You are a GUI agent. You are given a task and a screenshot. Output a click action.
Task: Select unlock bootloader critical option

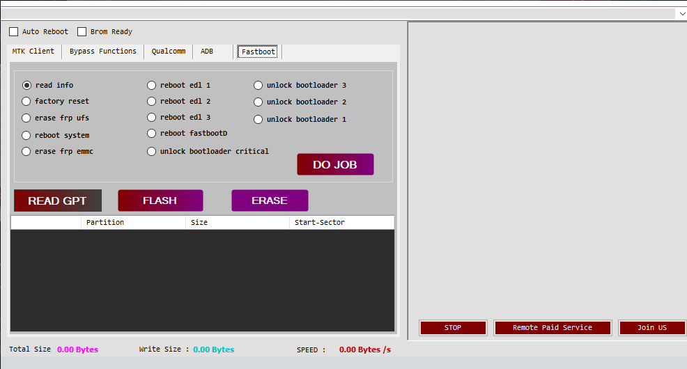pos(152,152)
